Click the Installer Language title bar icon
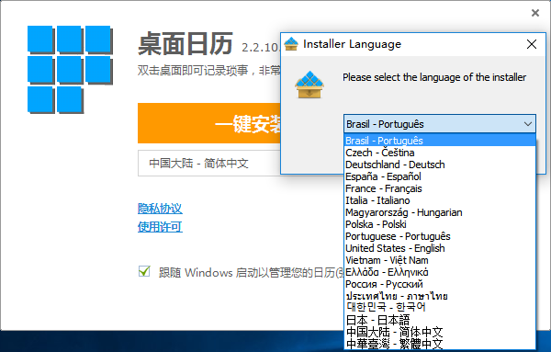Viewport: 551px width, 352px height. pyautogui.click(x=291, y=44)
